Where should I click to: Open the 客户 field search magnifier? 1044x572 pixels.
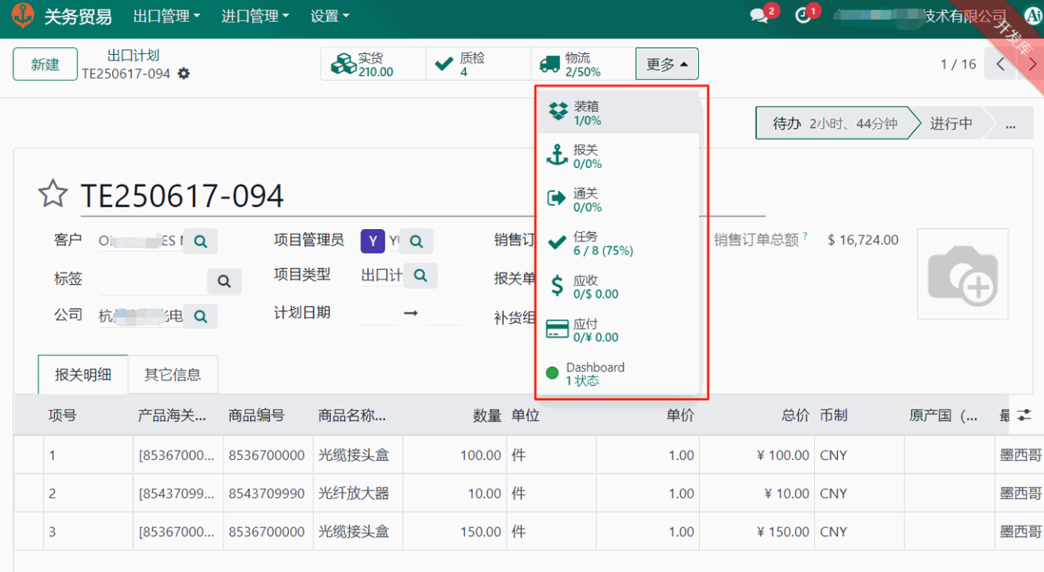pos(200,241)
